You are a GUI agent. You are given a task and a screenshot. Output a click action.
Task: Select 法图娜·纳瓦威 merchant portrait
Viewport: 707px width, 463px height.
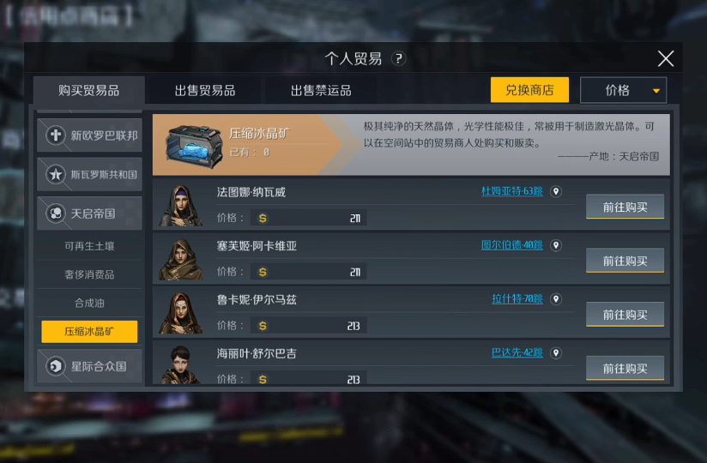180,206
